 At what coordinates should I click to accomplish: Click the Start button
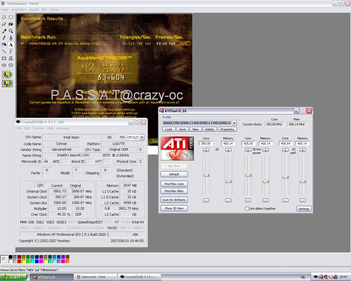tap(13, 277)
